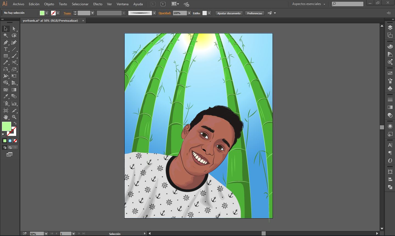This screenshot has height=236, width=395.
Task: Select the Direct Selection (white arrow) tool
Action: 14,29
